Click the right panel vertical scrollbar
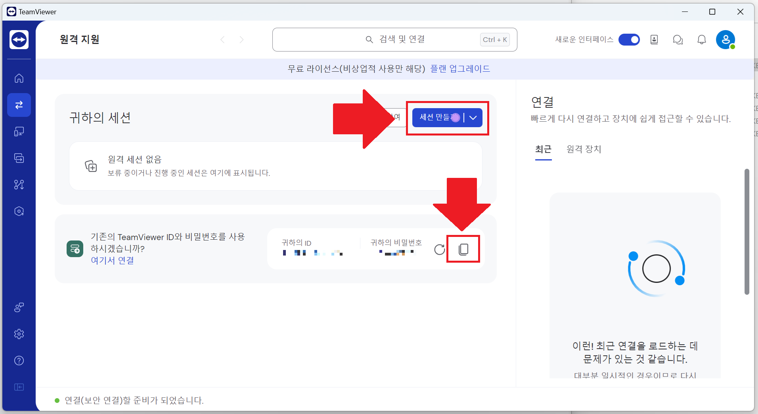The width and height of the screenshot is (758, 414). pyautogui.click(x=747, y=232)
